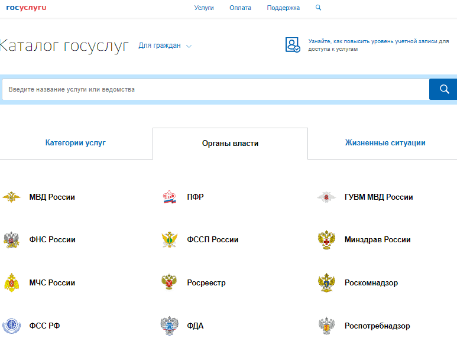Click the account level user icon

click(x=293, y=44)
